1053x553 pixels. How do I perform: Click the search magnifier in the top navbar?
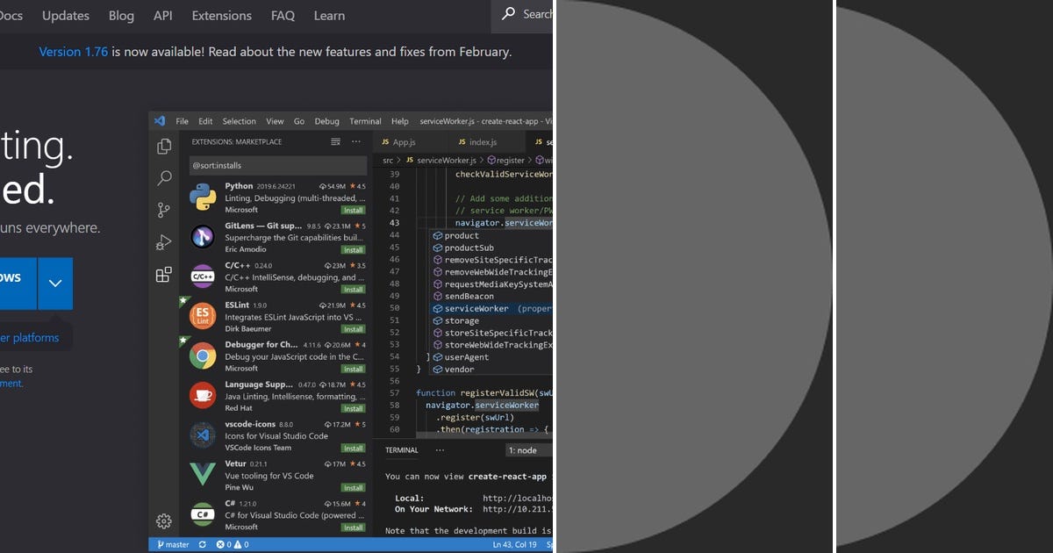[x=511, y=14]
